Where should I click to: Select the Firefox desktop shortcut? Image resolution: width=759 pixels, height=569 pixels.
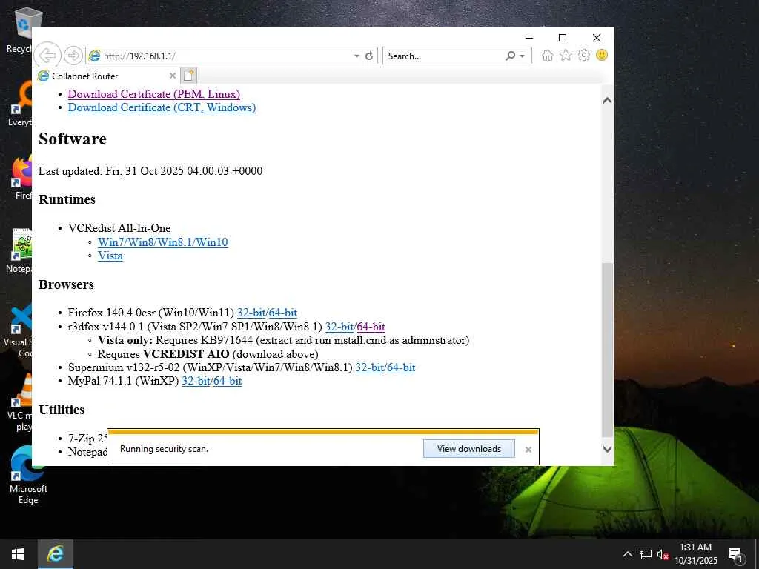[21, 178]
